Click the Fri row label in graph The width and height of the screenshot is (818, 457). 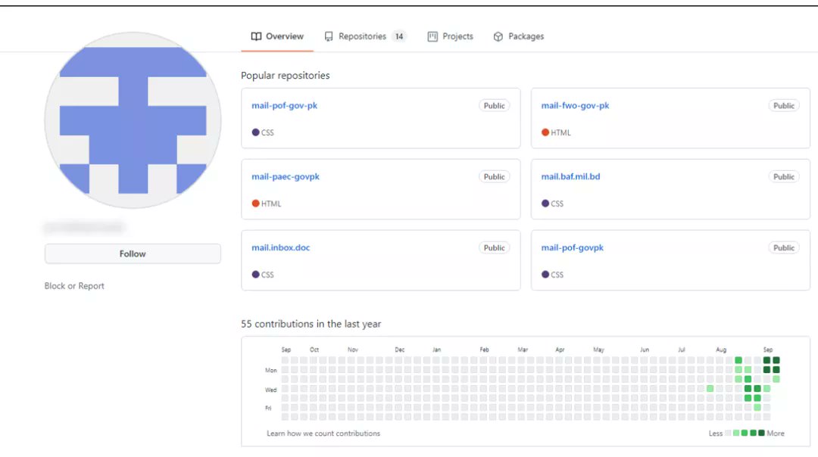coord(268,408)
